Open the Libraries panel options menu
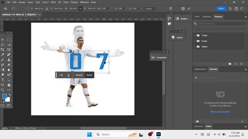Image resolution: width=248 pixels, height=139 pixels. click(246, 69)
